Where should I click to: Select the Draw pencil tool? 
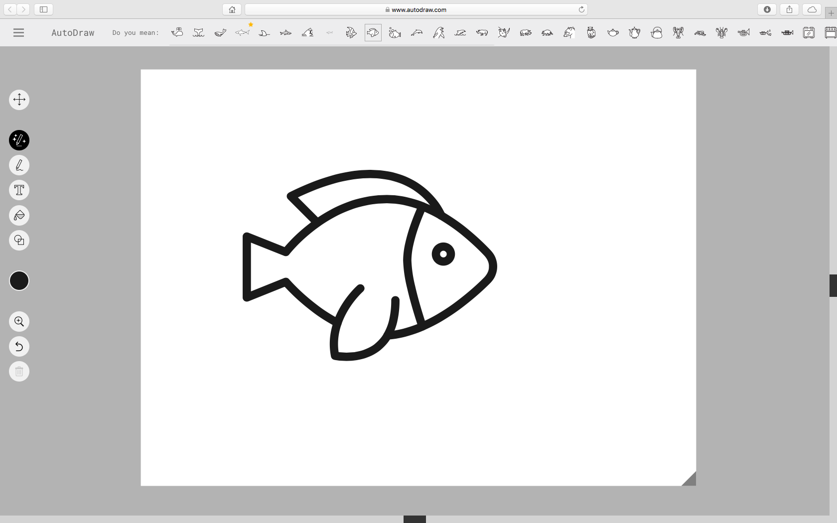[x=19, y=165]
